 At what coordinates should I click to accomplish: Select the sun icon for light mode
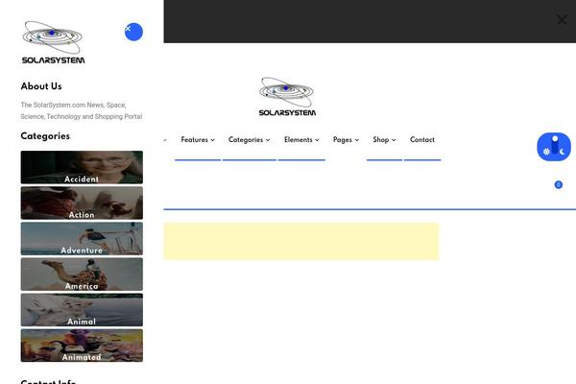pyautogui.click(x=546, y=152)
